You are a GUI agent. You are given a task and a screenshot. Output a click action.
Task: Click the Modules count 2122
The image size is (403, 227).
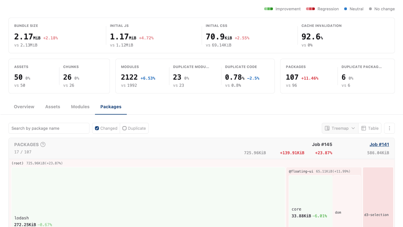point(129,77)
